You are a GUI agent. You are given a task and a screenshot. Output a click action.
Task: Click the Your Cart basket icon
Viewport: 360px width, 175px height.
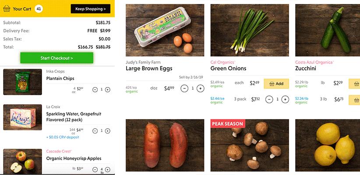click(7, 9)
